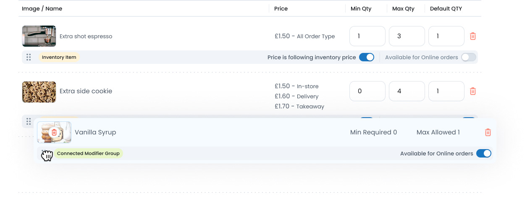Click the Connected Modifier Group tag
530x197 pixels.
[x=88, y=153]
